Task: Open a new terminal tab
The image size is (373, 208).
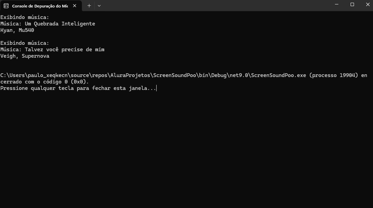Action: pyautogui.click(x=89, y=5)
